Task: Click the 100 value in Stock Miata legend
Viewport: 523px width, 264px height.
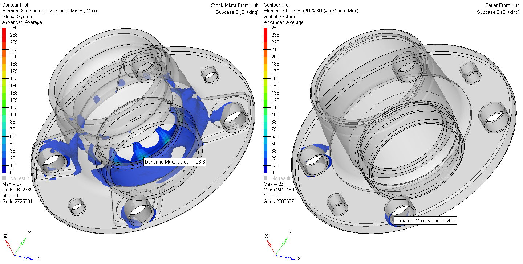Action: pos(13,115)
